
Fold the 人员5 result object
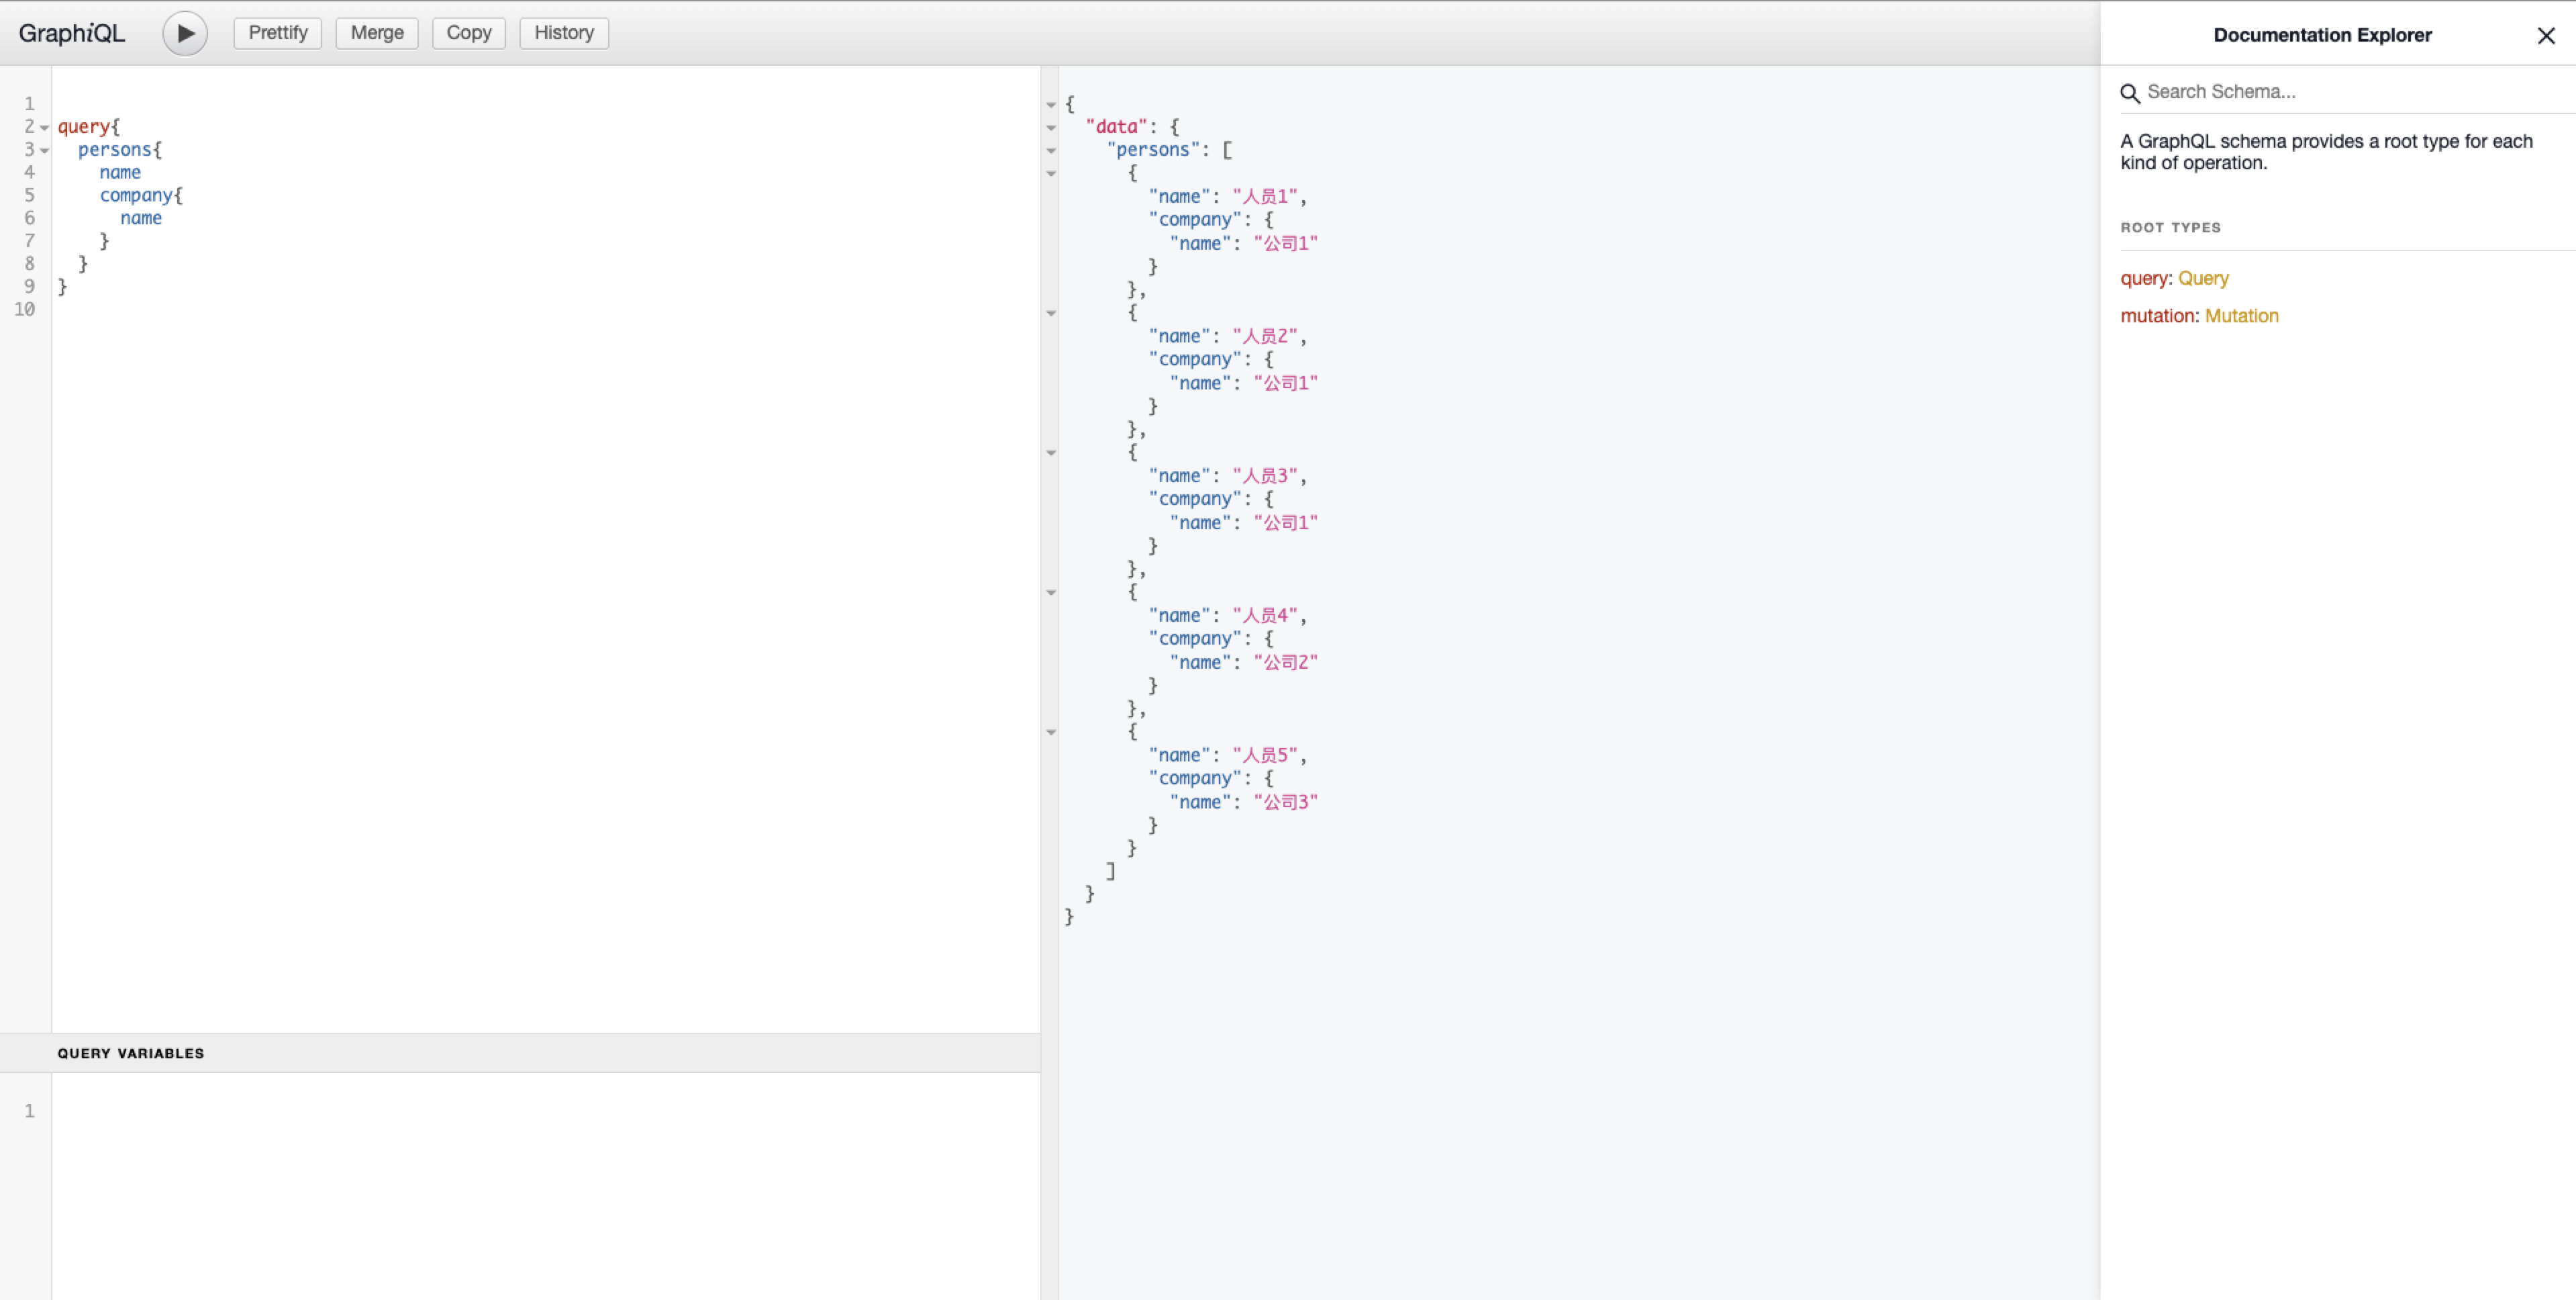(1051, 733)
